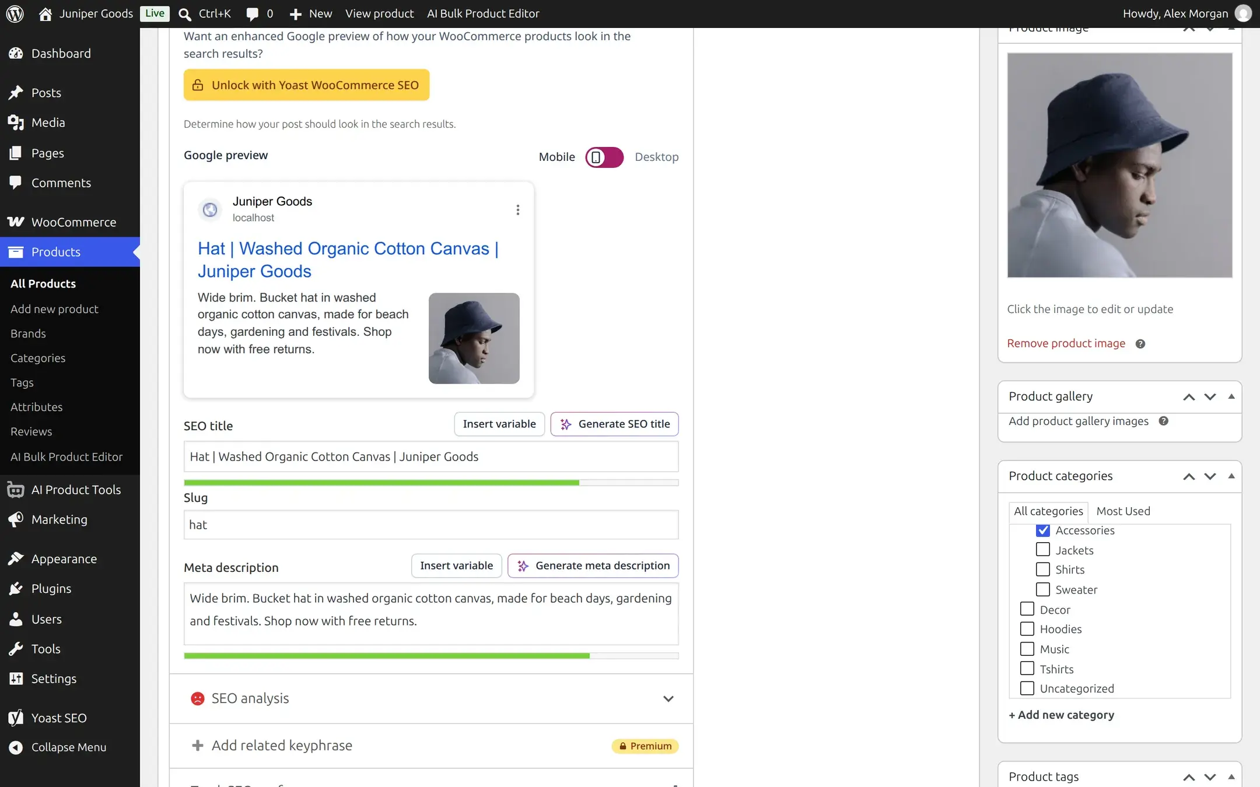Switch the Google preview Mobile/Desktop toggle
The width and height of the screenshot is (1260, 787).
pos(604,157)
